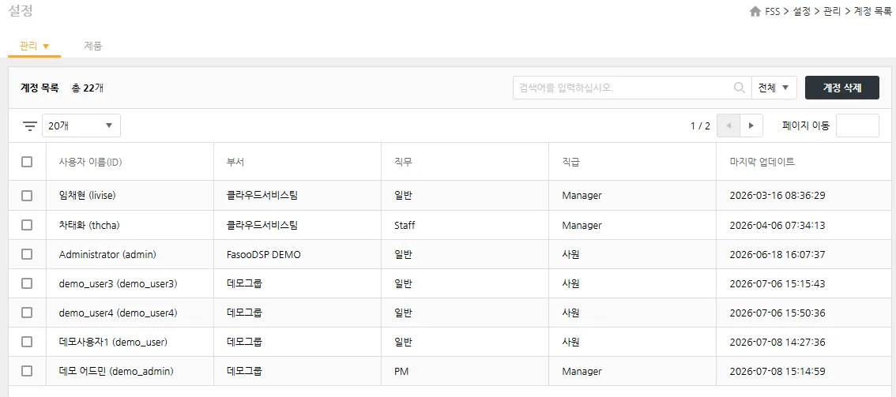Viewport: 896px width, 397px height.
Task: Click the Staff job cell
Action: (x=405, y=225)
